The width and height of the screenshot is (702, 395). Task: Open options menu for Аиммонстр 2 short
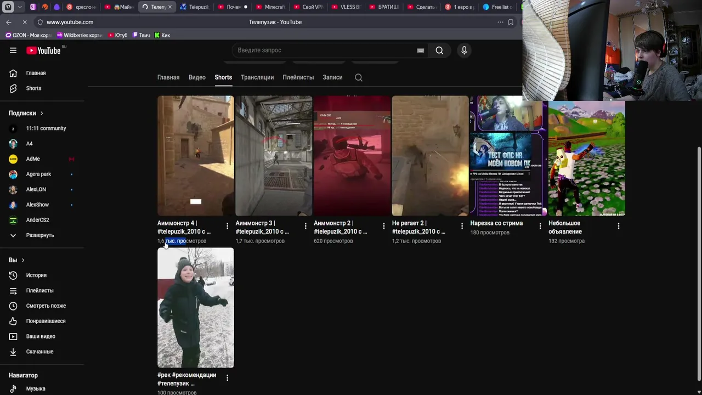(x=384, y=226)
